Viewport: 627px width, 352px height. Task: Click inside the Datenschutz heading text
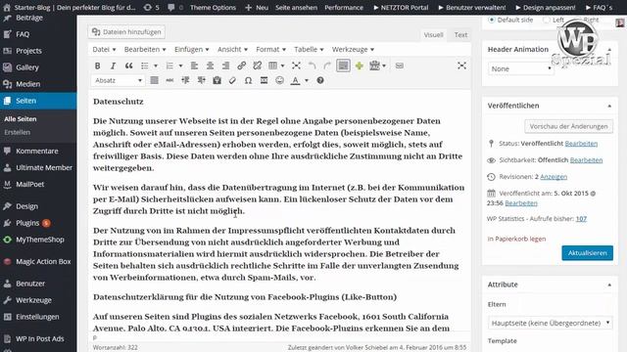[x=119, y=102]
